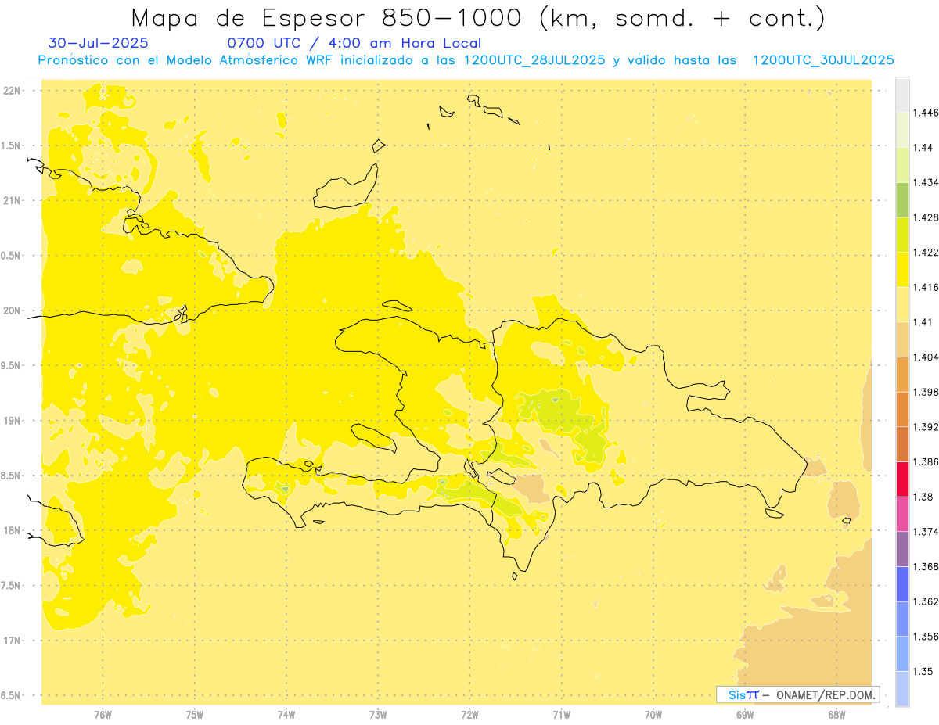Click the 75W longitude label

194,715
